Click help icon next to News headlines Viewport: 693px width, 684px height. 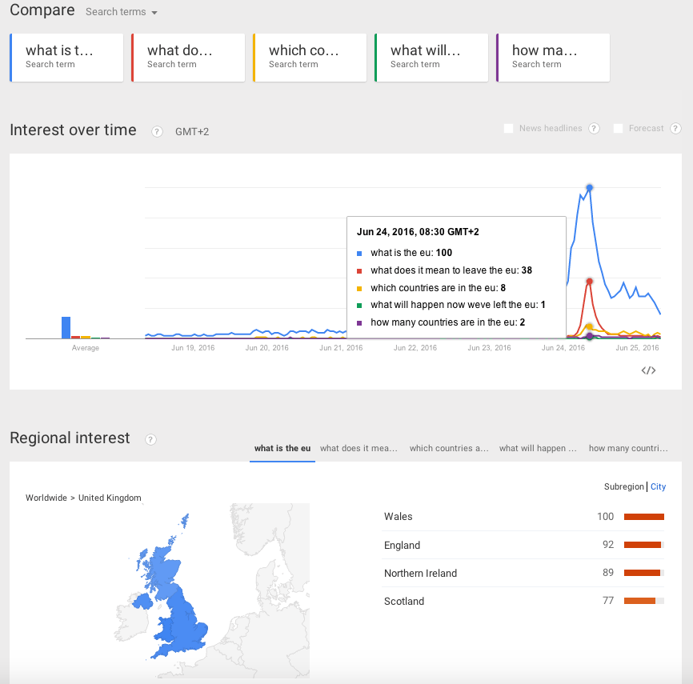pos(594,129)
